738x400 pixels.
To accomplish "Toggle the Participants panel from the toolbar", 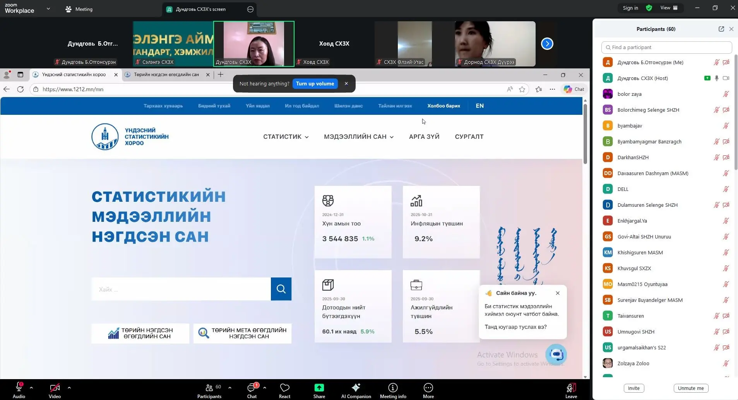I will click(209, 388).
